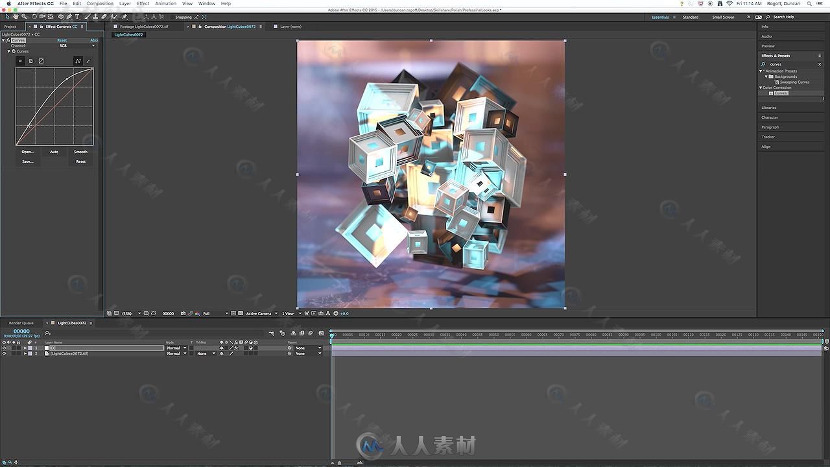Select the Selection arrow tool

(7, 16)
